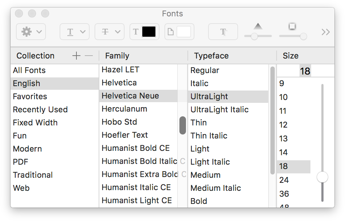Select the English collection
345x221 pixels.
pos(55,84)
